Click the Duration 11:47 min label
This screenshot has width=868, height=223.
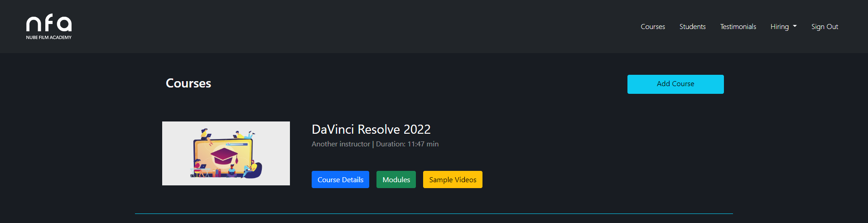[x=407, y=144]
